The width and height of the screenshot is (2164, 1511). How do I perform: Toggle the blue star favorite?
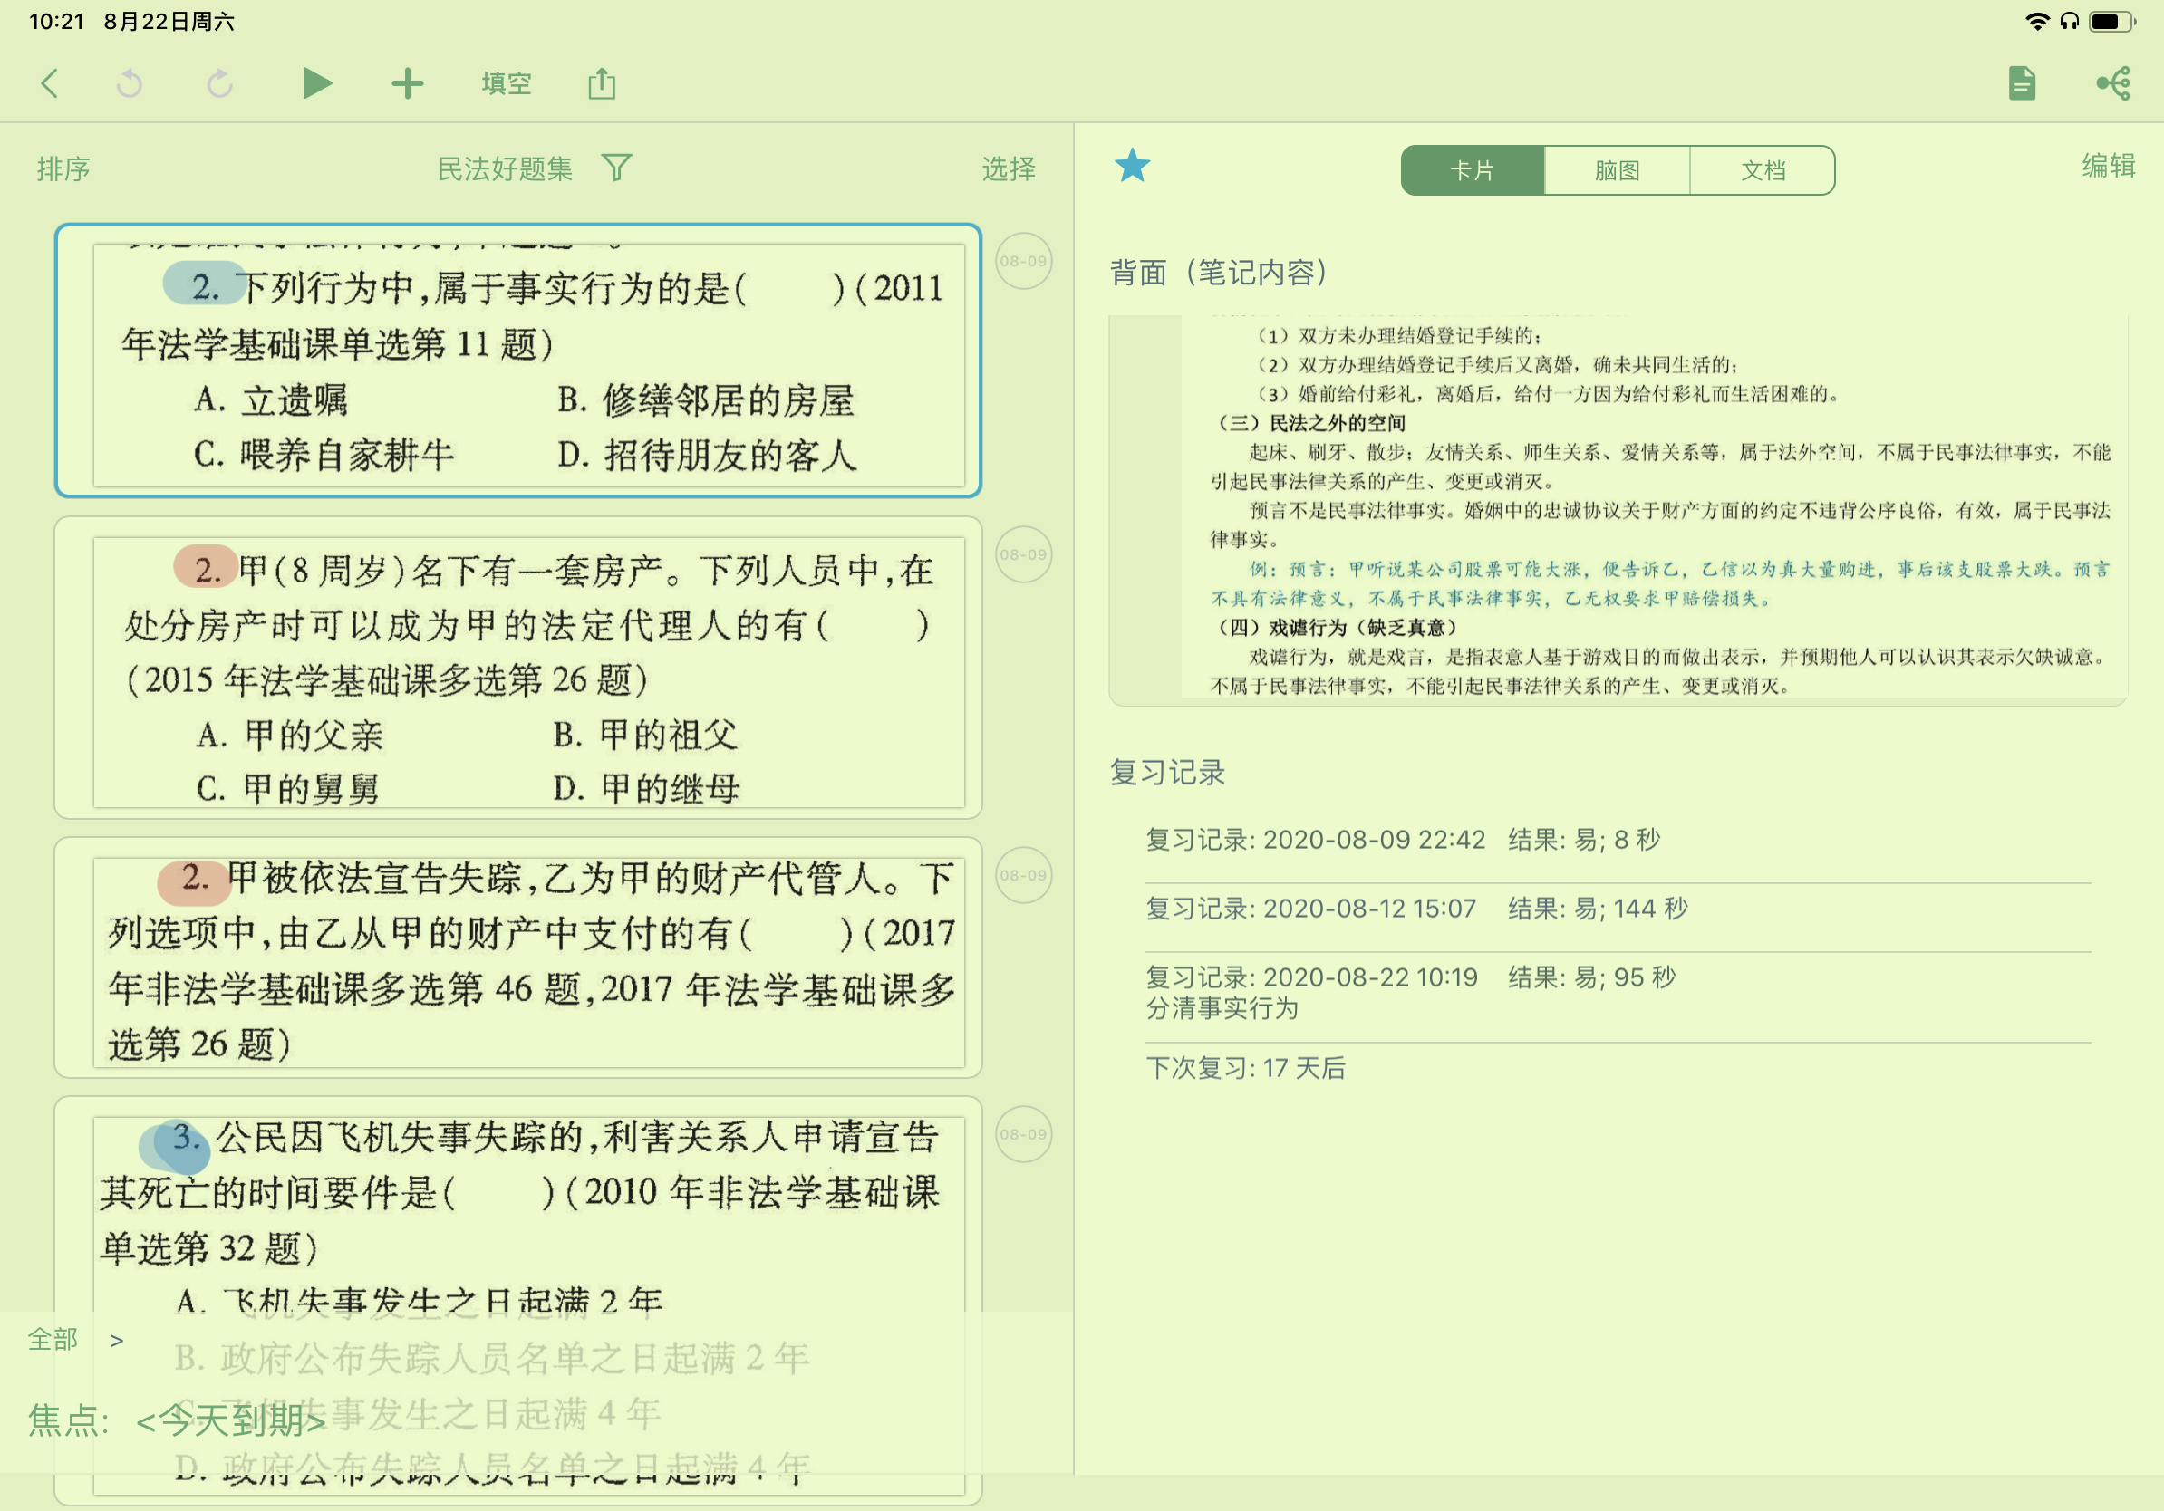click(1132, 167)
